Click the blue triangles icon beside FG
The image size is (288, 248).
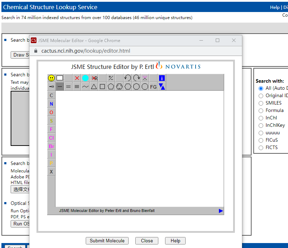pos(162,87)
